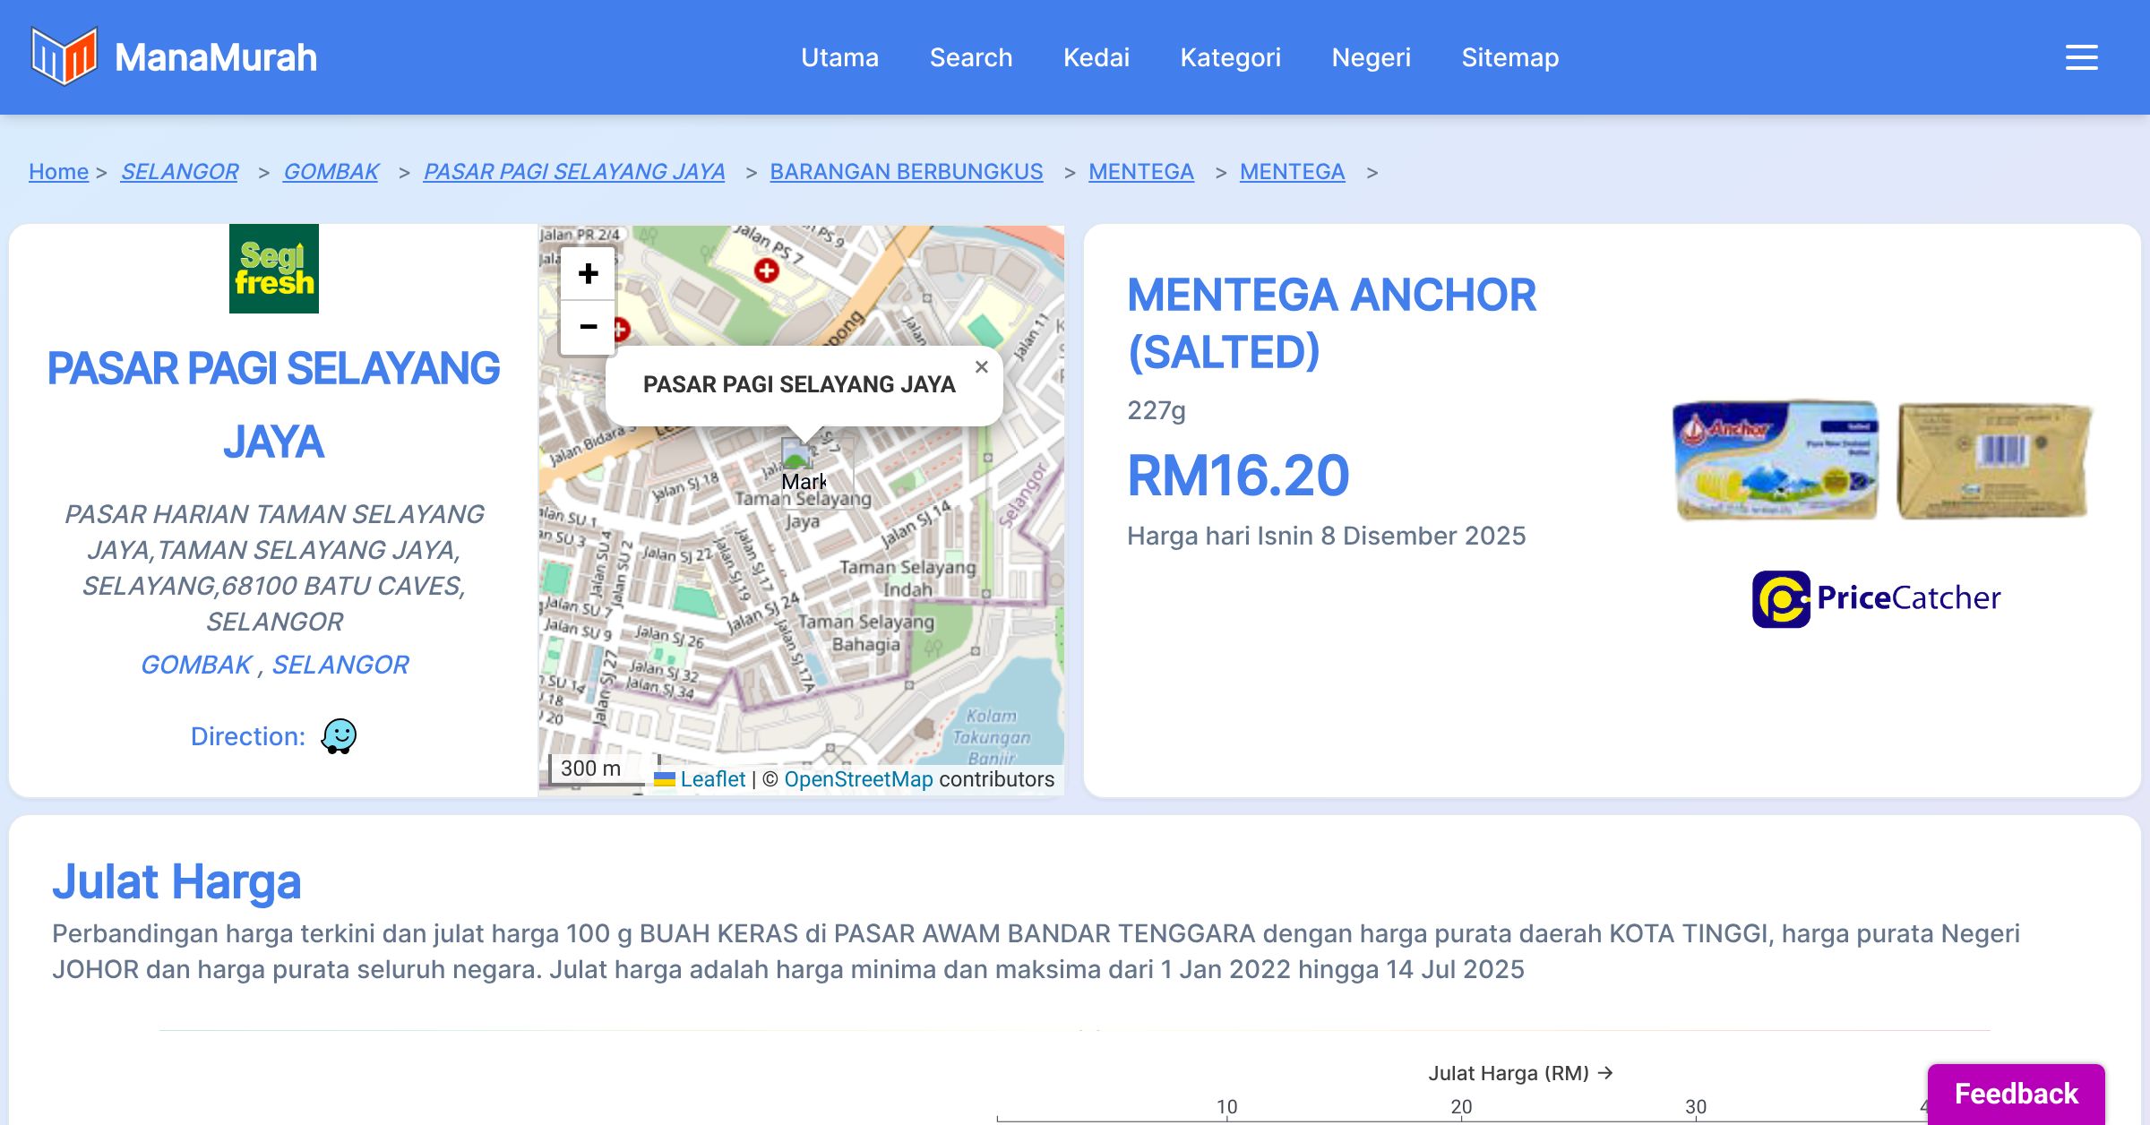The height and width of the screenshot is (1125, 2150).
Task: Click the PriceCatcher logo
Action: pos(1876,598)
